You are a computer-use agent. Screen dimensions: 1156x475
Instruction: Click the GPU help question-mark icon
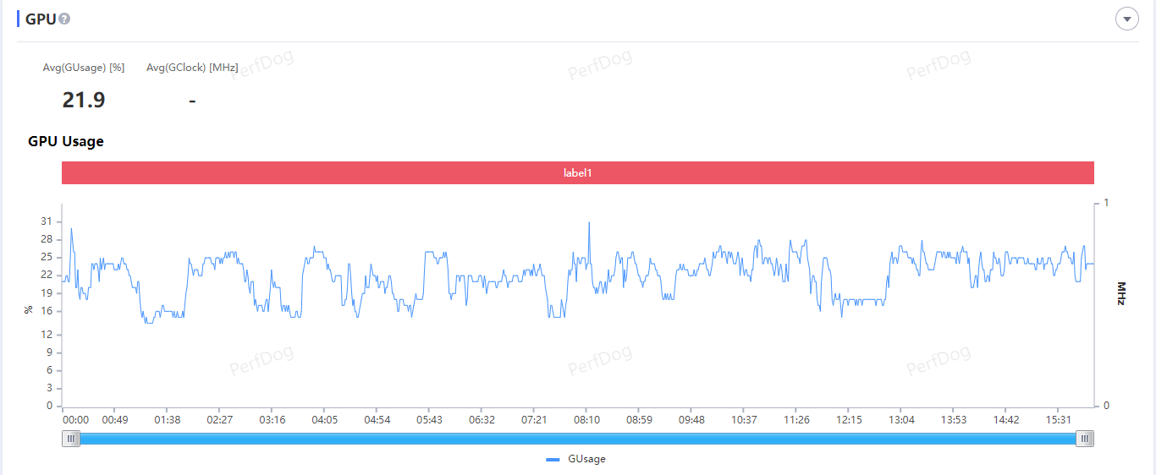tap(64, 19)
